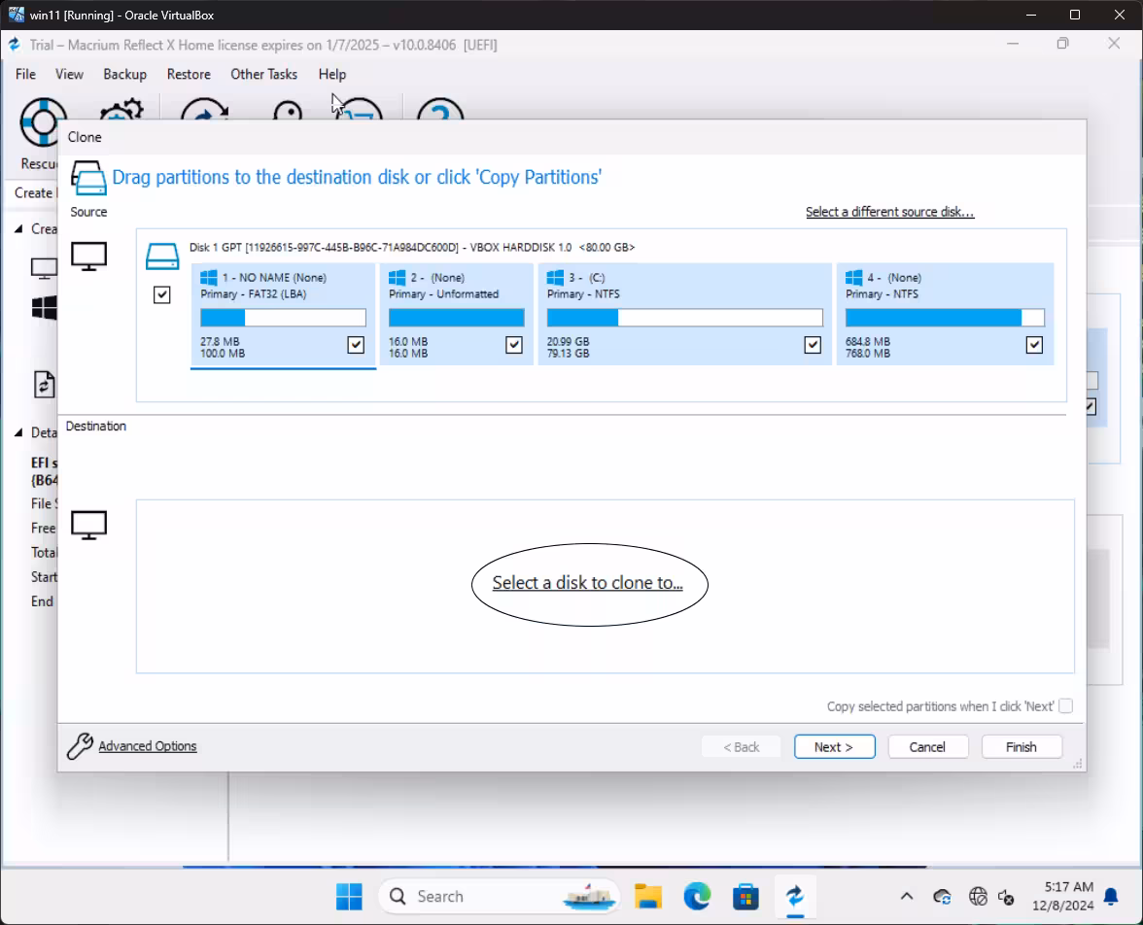1143x925 pixels.
Task: Click Select a disk to clone to link
Action: pos(587,583)
